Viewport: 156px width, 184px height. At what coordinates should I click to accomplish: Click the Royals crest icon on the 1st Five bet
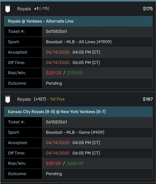coord(8,99)
